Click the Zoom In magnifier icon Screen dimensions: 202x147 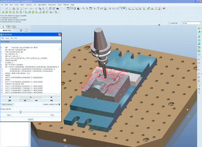pyautogui.click(x=83, y=9)
